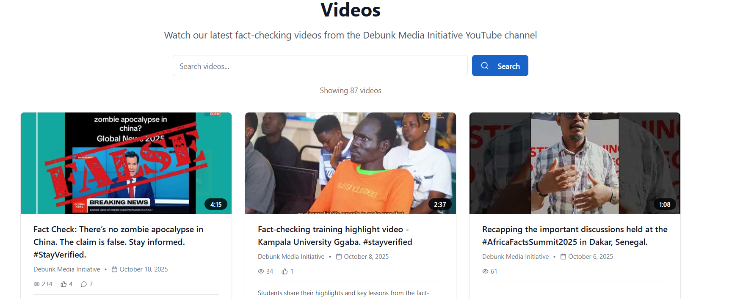Viewport: 743px width, 299px height.
Task: Click the calendar icon beside October 10, 2025
Action: pyautogui.click(x=114, y=269)
